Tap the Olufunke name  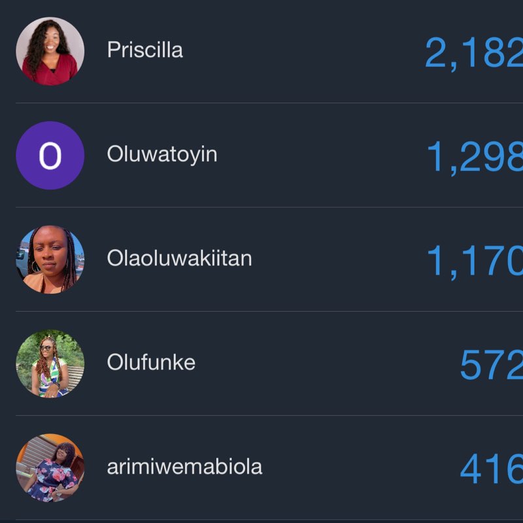[x=151, y=362]
